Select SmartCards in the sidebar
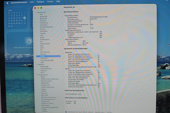The image size is (170, 113). (46, 101)
